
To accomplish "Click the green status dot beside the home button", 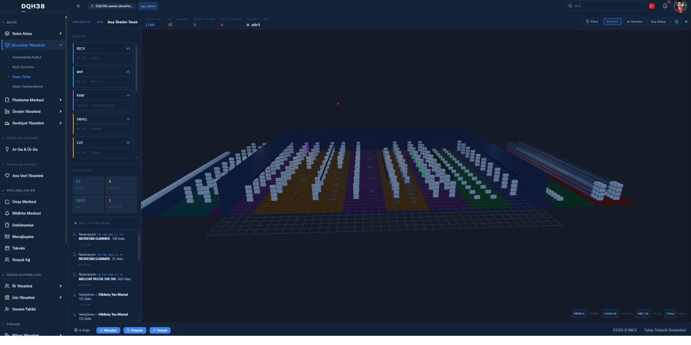I will pos(686,22).
